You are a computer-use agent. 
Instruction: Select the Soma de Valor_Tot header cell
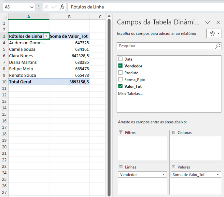point(69,36)
